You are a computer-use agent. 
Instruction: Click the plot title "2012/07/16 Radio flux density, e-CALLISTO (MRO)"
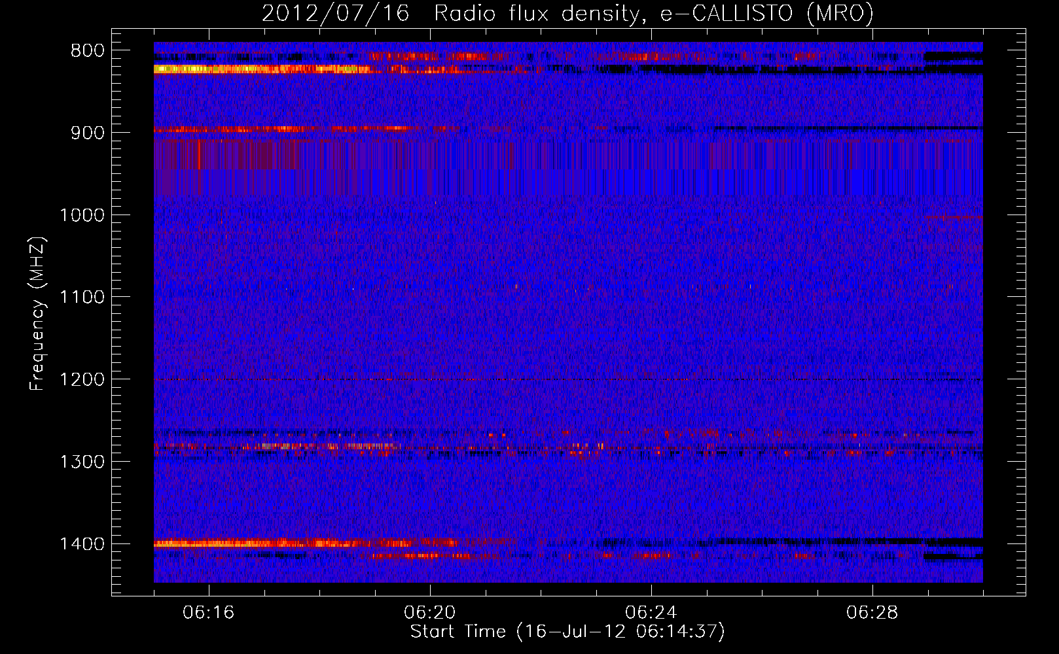point(567,14)
